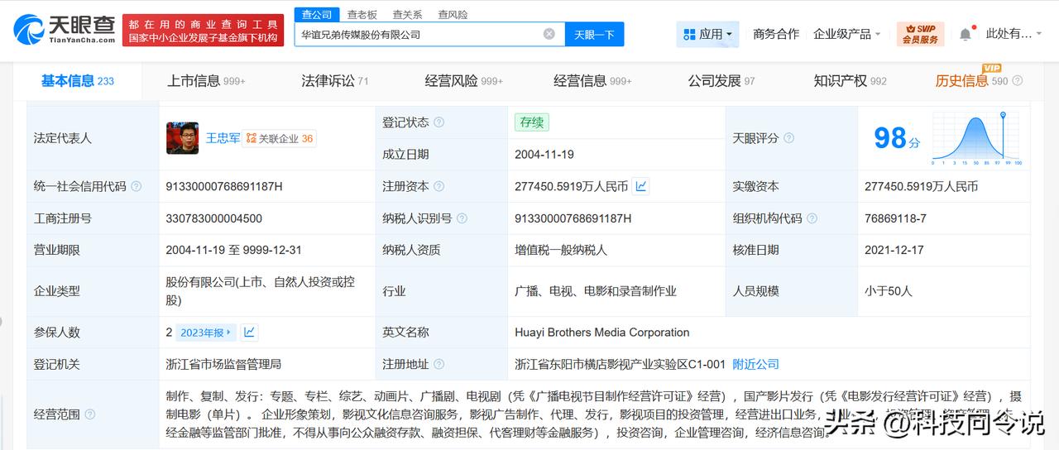Open the 此处有… account menu

[x=1014, y=34]
